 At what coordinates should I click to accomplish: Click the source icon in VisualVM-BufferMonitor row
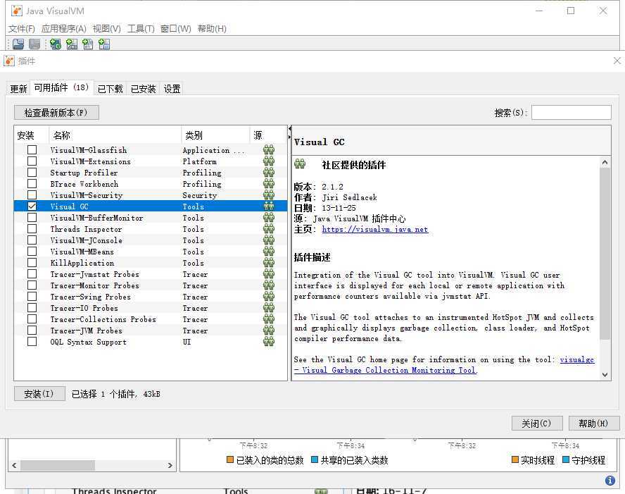click(x=269, y=218)
